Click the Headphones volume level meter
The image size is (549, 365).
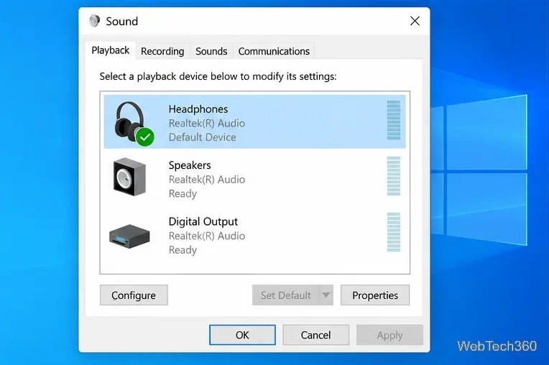(394, 120)
